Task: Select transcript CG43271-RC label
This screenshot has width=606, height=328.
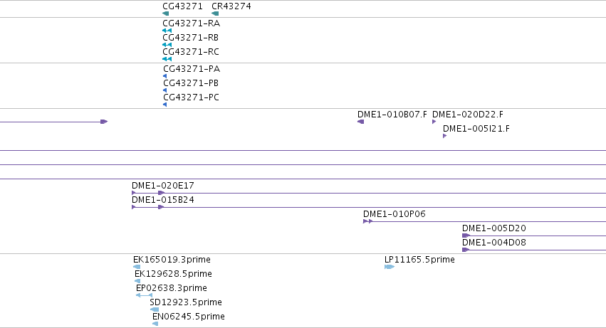Action: point(191,52)
